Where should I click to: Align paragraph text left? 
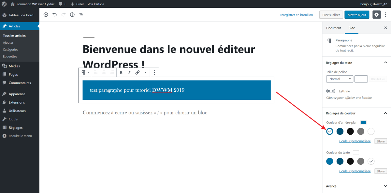click(96, 72)
